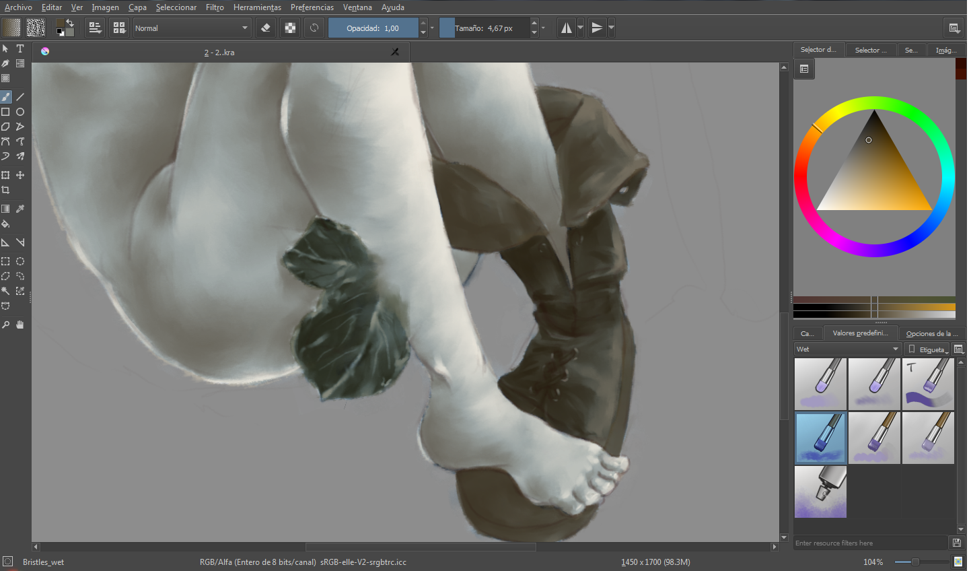969x571 pixels.
Task: Toggle preserve alpha button
Action: point(290,28)
